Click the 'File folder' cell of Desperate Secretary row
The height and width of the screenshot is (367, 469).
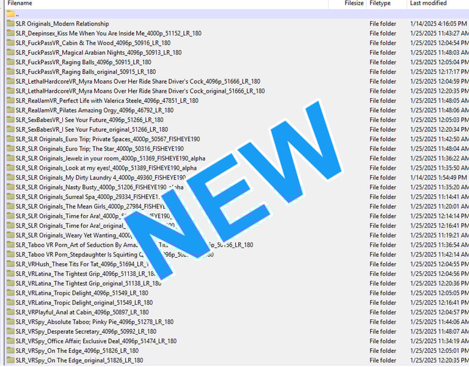point(382,331)
